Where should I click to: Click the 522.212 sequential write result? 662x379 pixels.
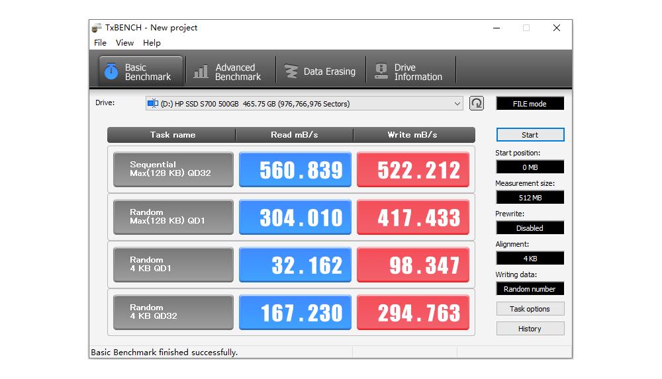point(413,169)
